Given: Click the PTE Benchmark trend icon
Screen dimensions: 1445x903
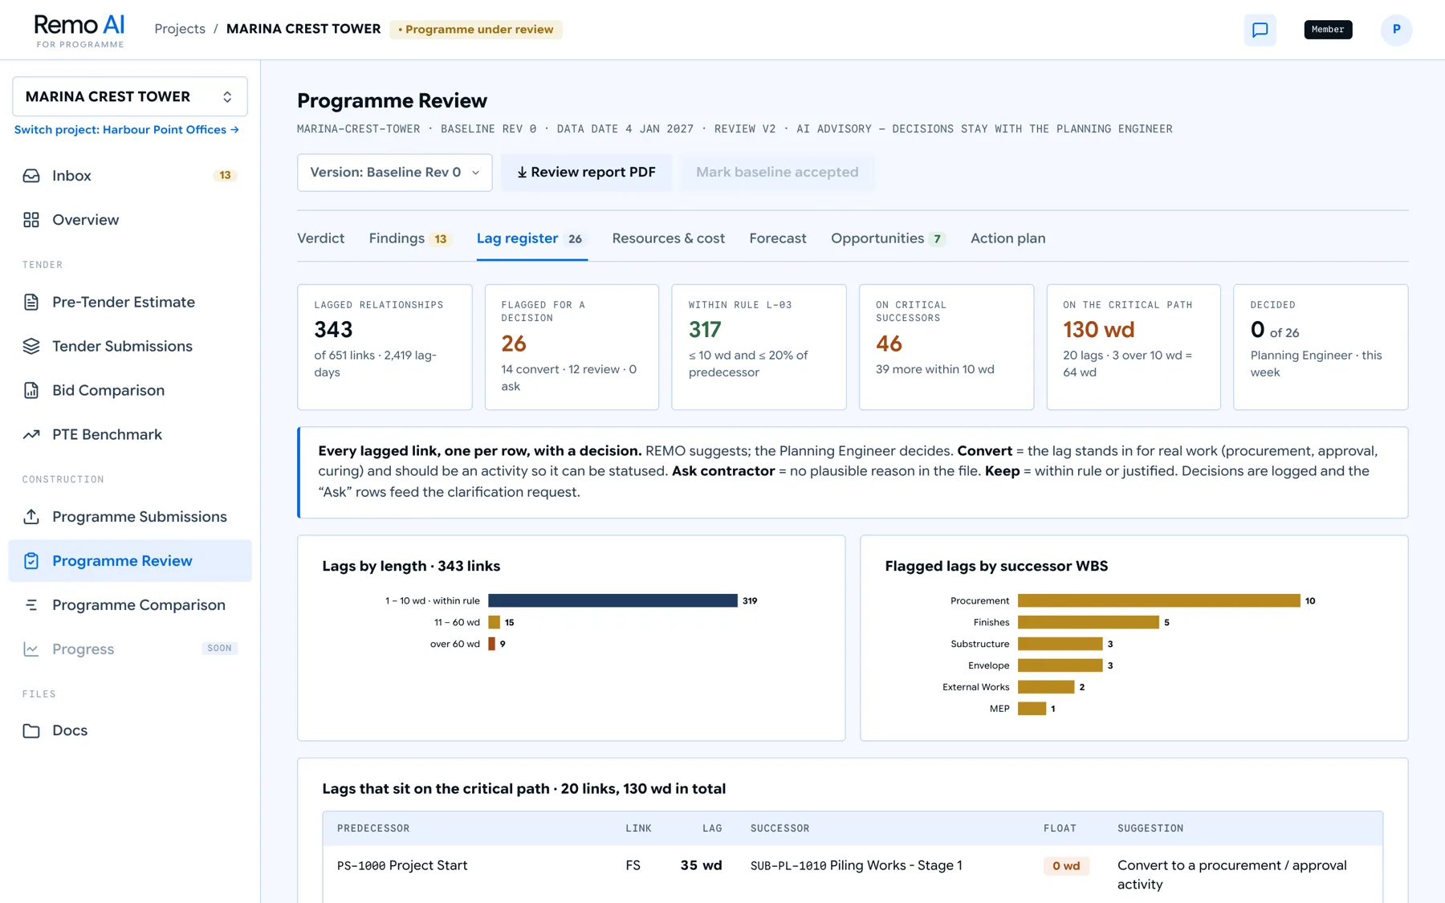Looking at the screenshot, I should 31,434.
